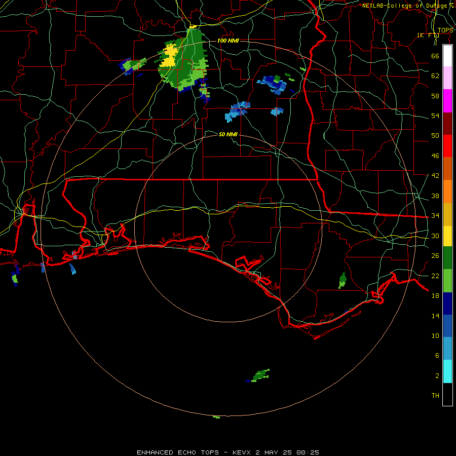Click the bright yellow legend swatch
Screen dimensions: 456x456
447,236
